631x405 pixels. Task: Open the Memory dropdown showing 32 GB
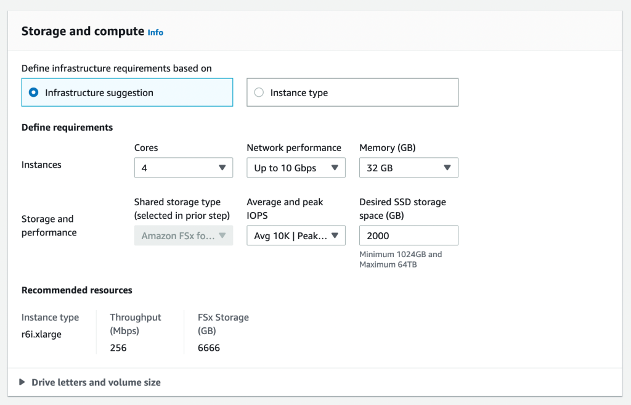(409, 167)
